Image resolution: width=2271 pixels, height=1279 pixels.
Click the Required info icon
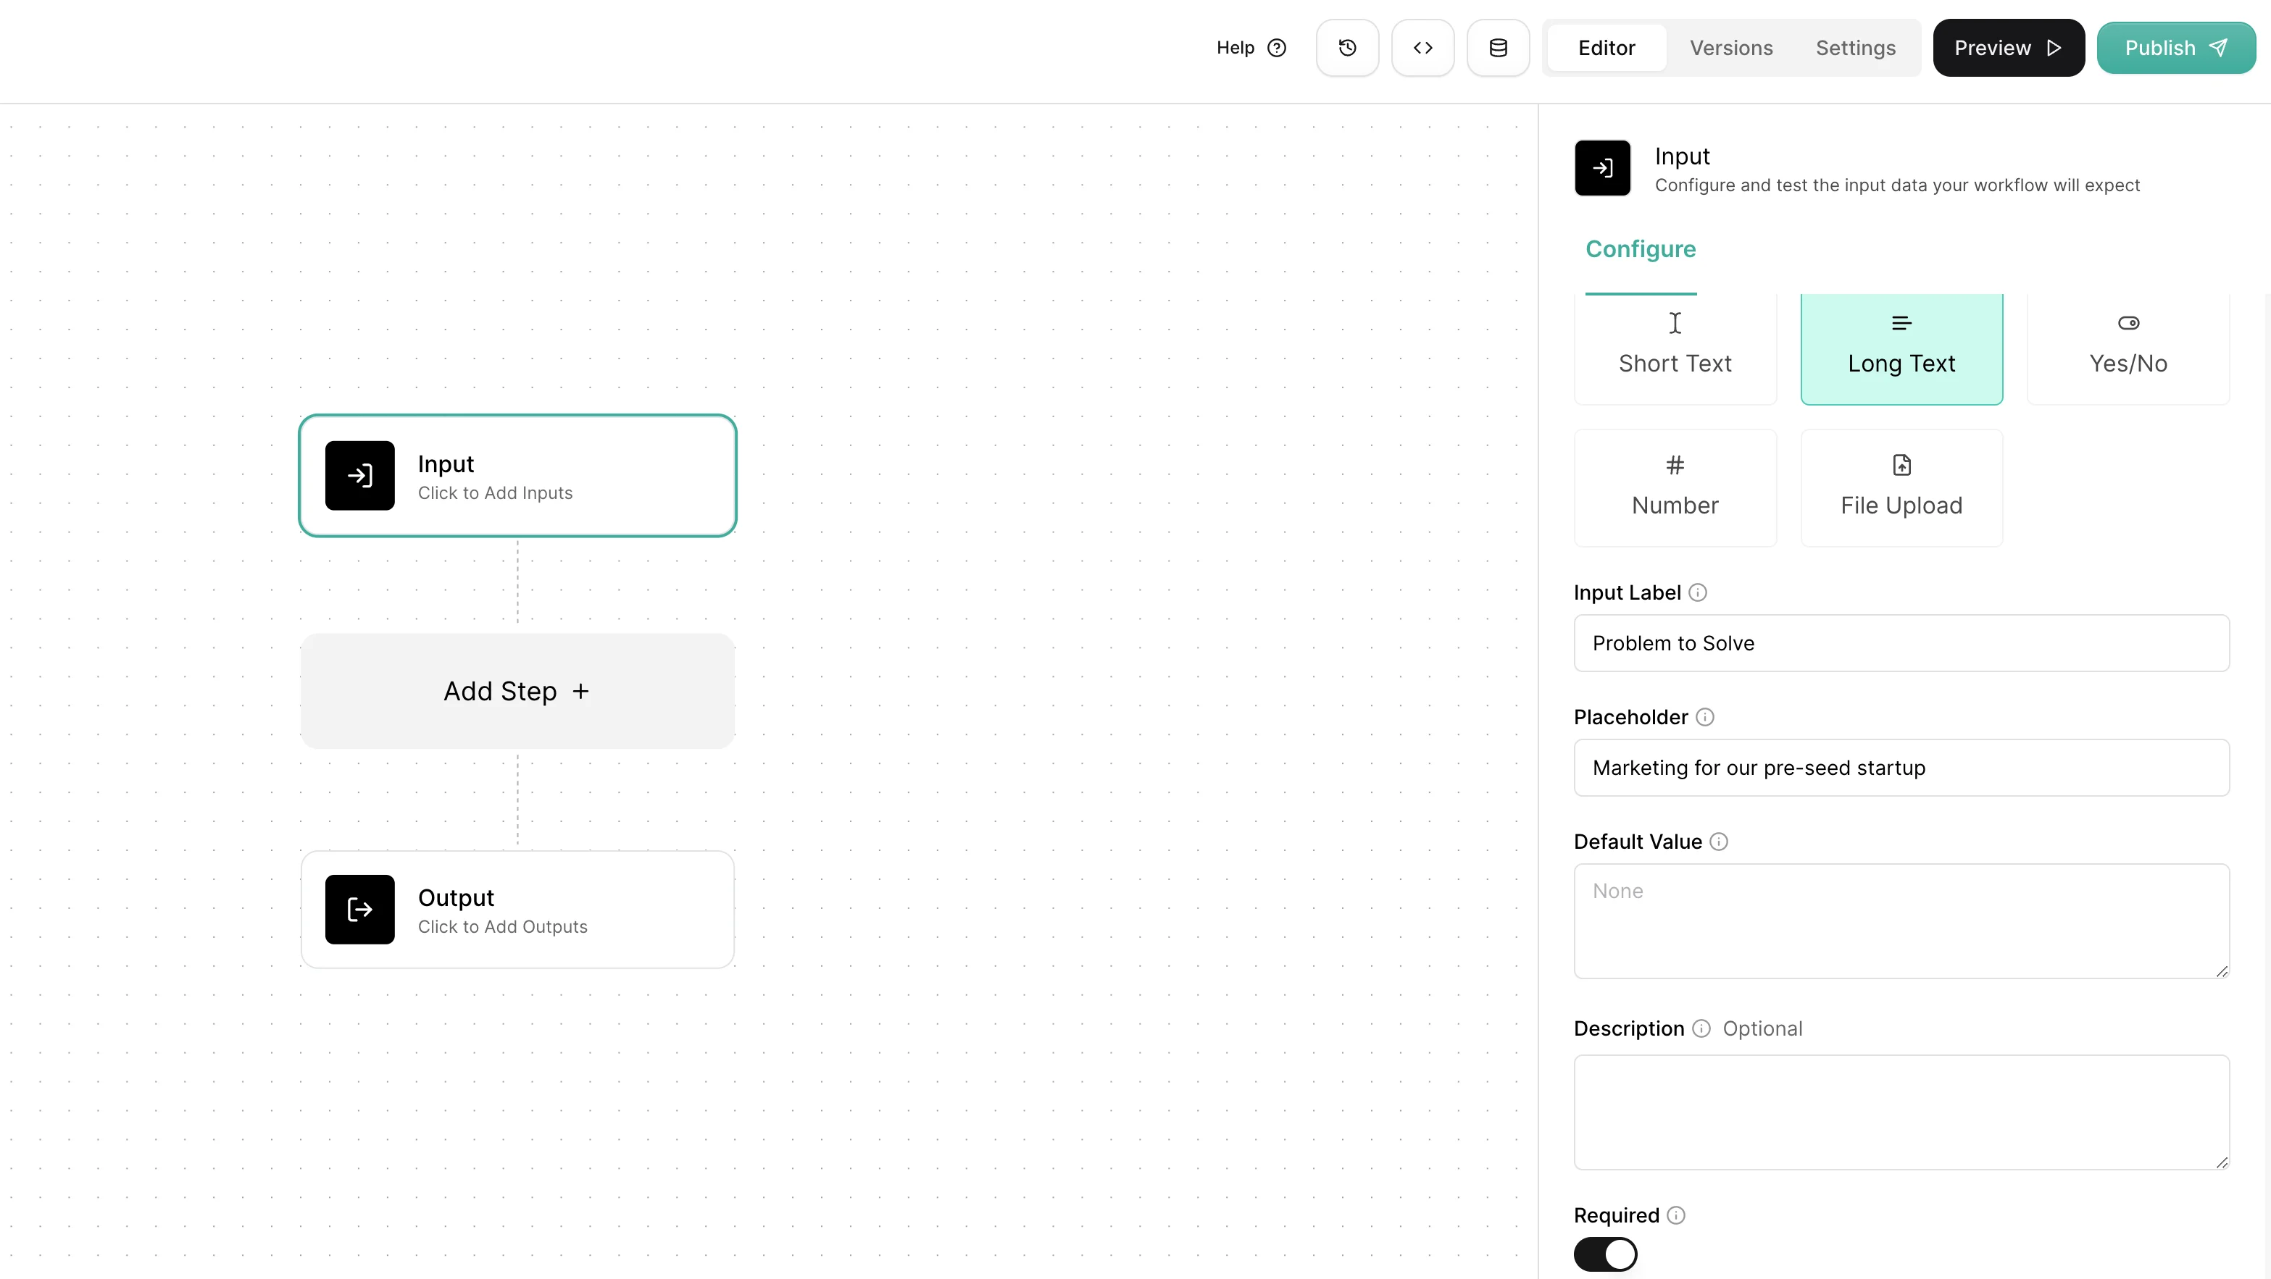pos(1676,1215)
